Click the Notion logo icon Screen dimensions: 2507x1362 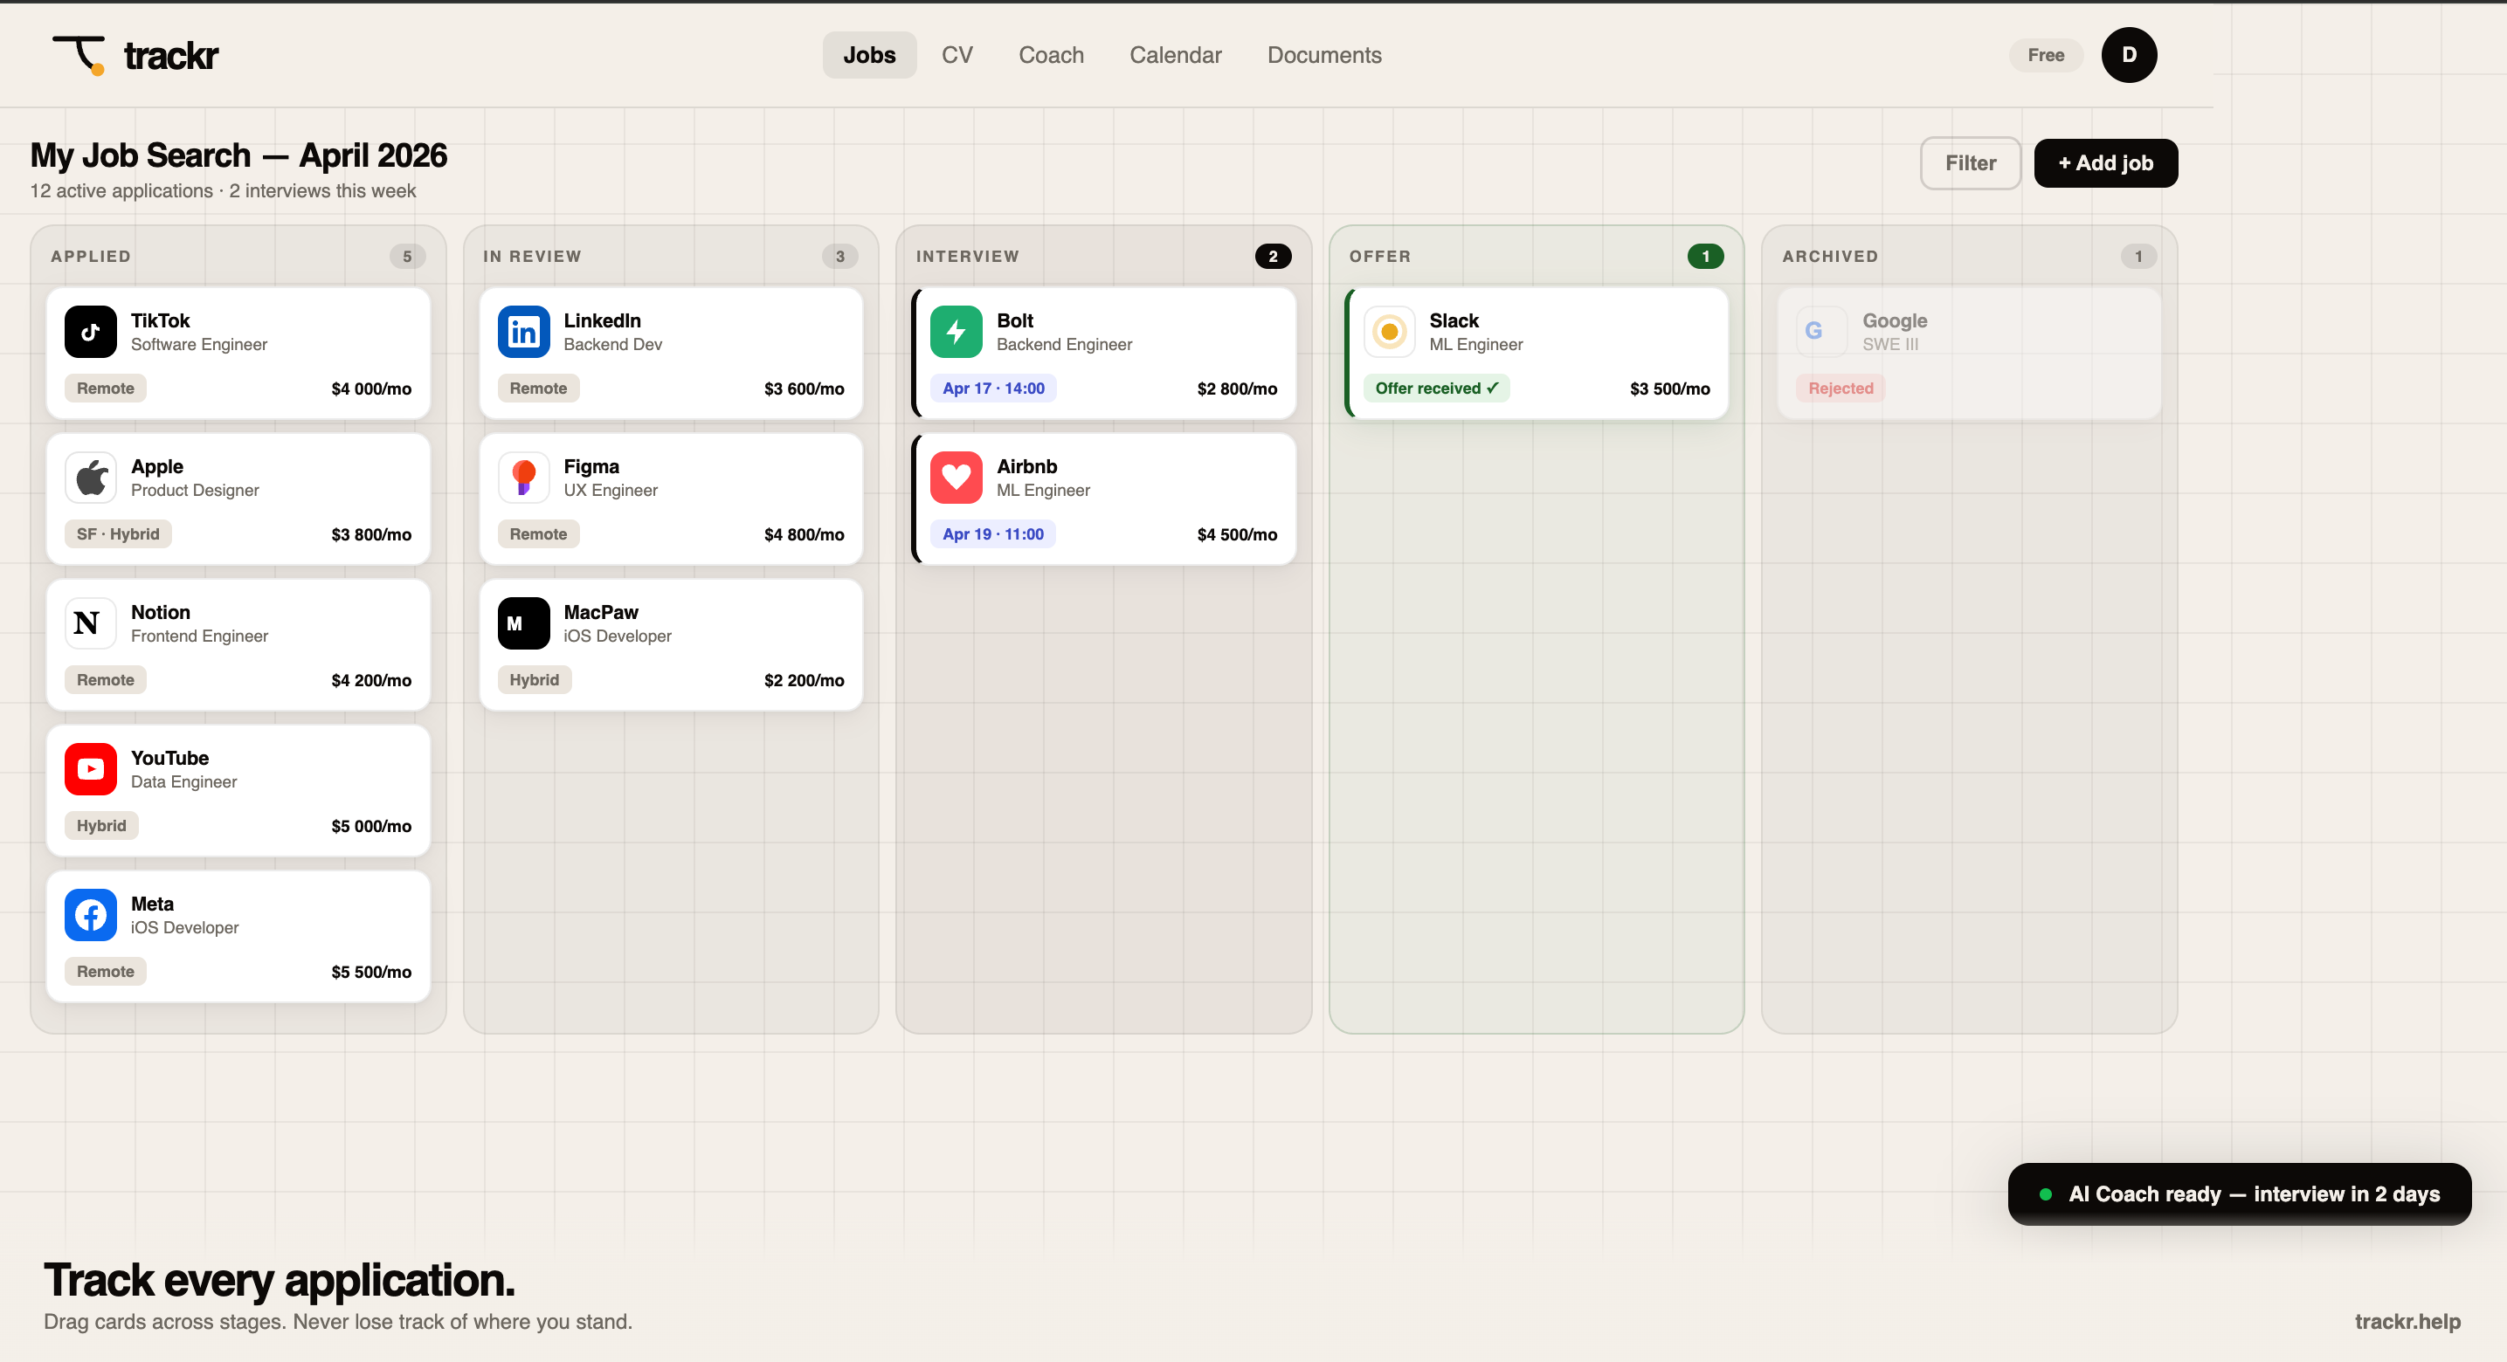pos(91,623)
